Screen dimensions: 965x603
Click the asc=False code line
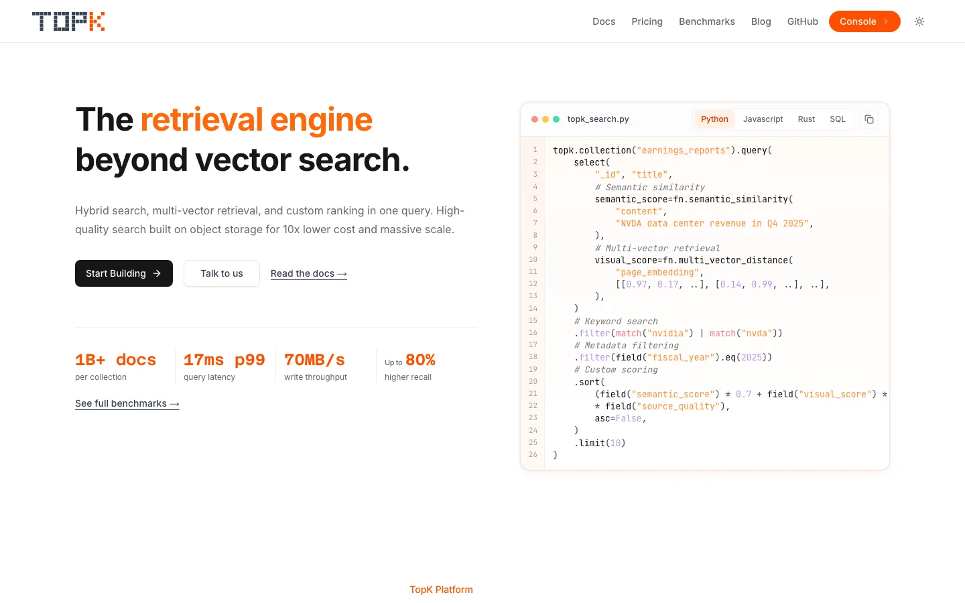click(x=621, y=418)
